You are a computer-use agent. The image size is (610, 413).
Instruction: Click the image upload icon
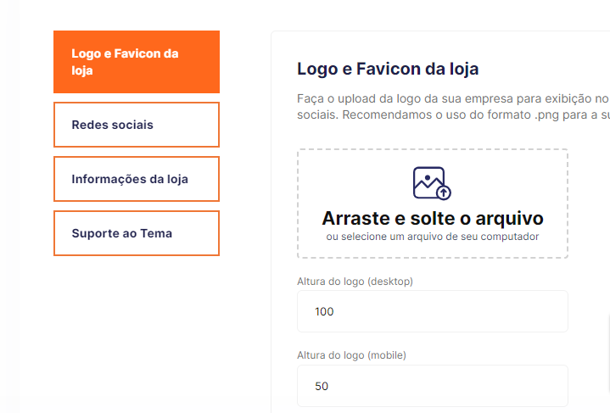[x=431, y=181]
